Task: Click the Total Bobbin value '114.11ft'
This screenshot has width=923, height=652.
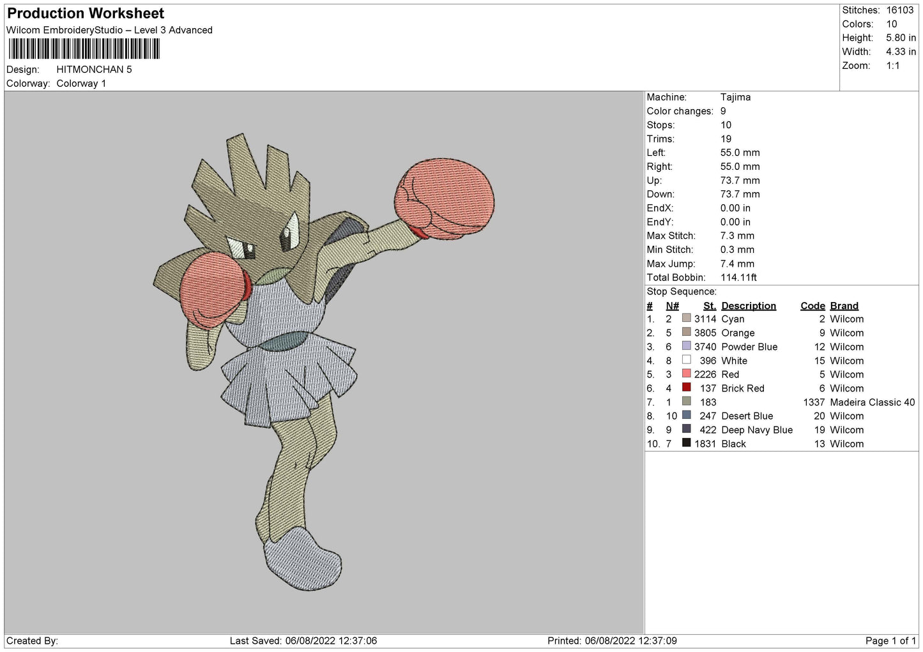Action: click(738, 278)
